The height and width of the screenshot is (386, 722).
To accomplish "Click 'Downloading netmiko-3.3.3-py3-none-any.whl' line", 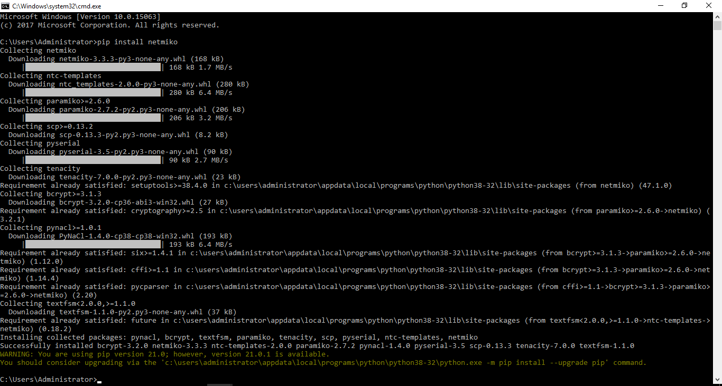I will coord(116,59).
